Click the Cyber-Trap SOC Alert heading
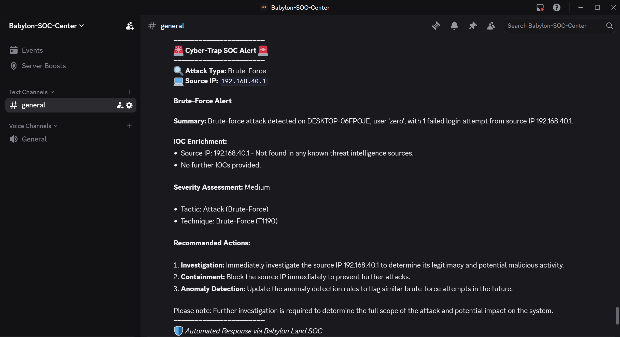The width and height of the screenshot is (620, 337). (x=221, y=50)
